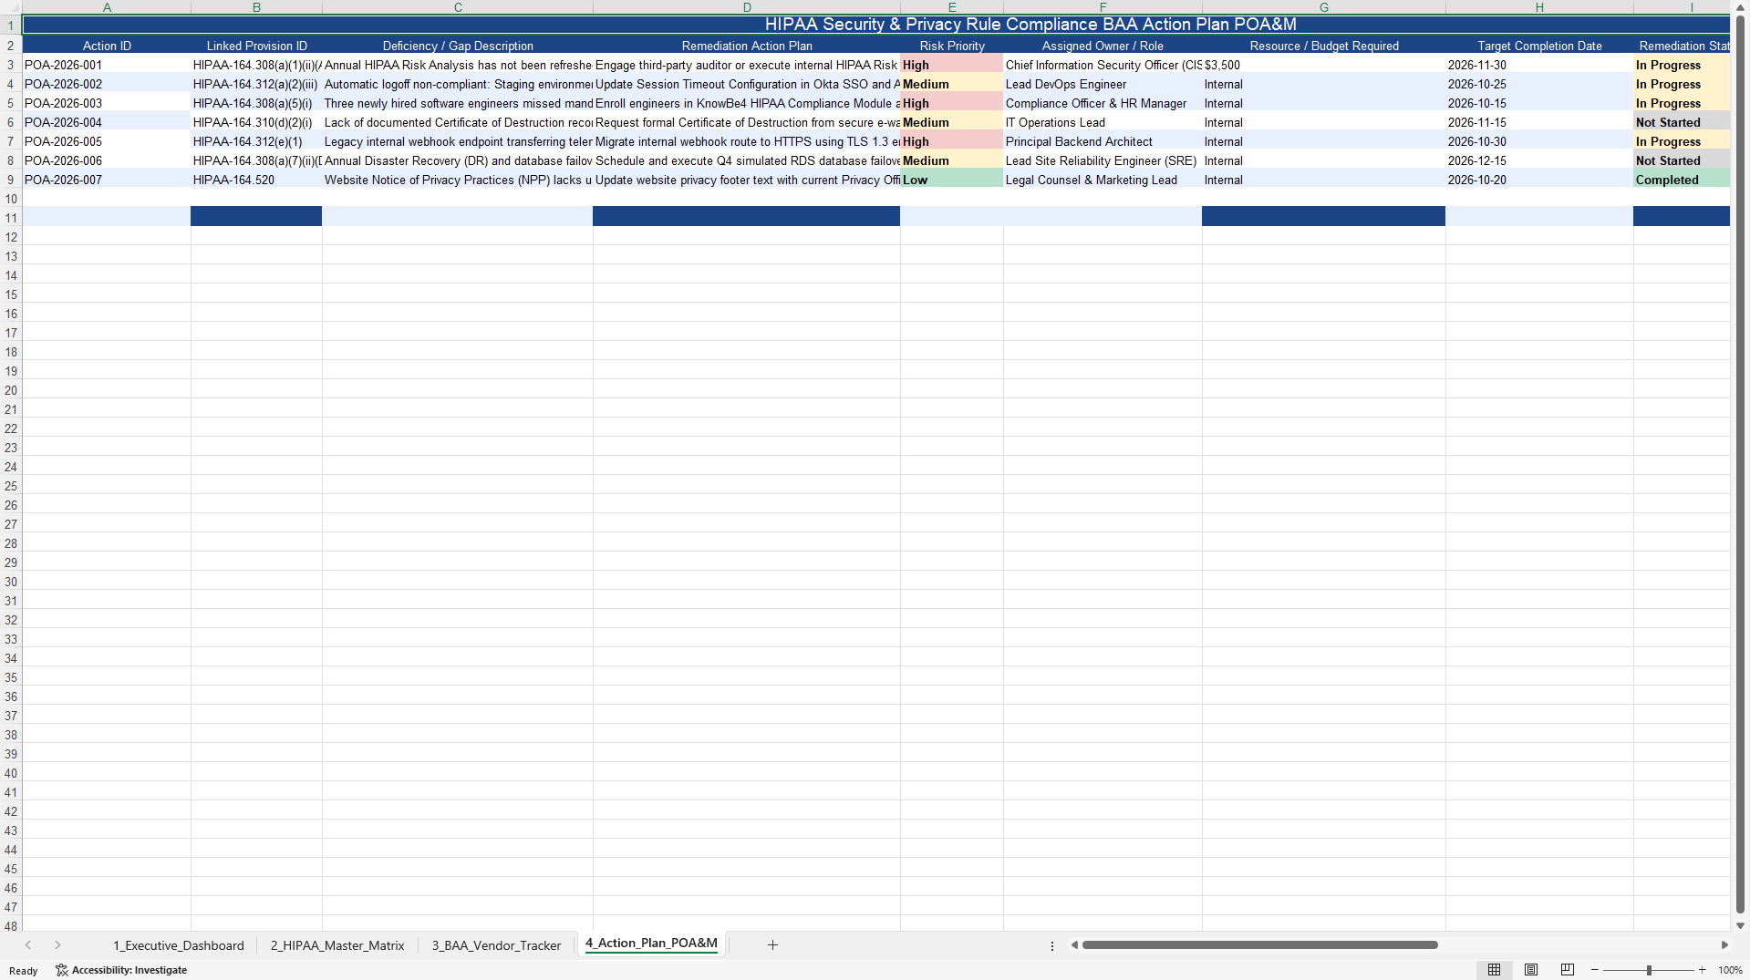The width and height of the screenshot is (1750, 980).
Task: Switch to Page Break Preview icon
Action: click(1568, 970)
